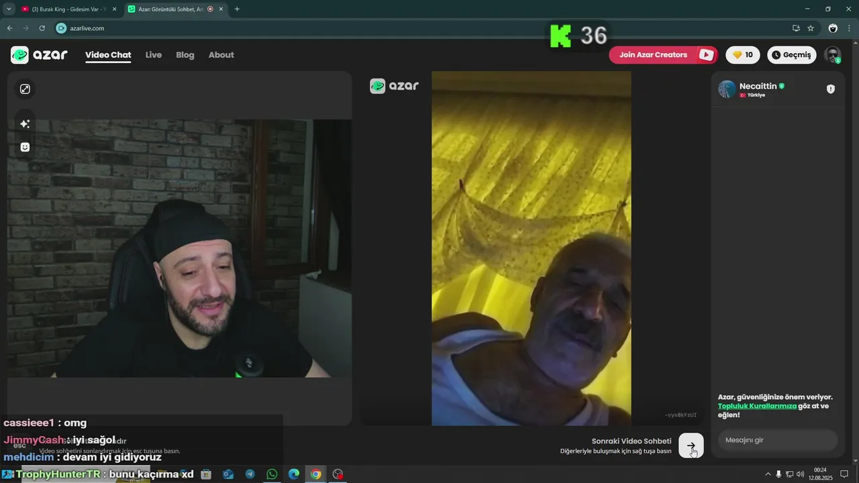Click Join Azar Creators button
The image size is (859, 483).
pos(663,55)
